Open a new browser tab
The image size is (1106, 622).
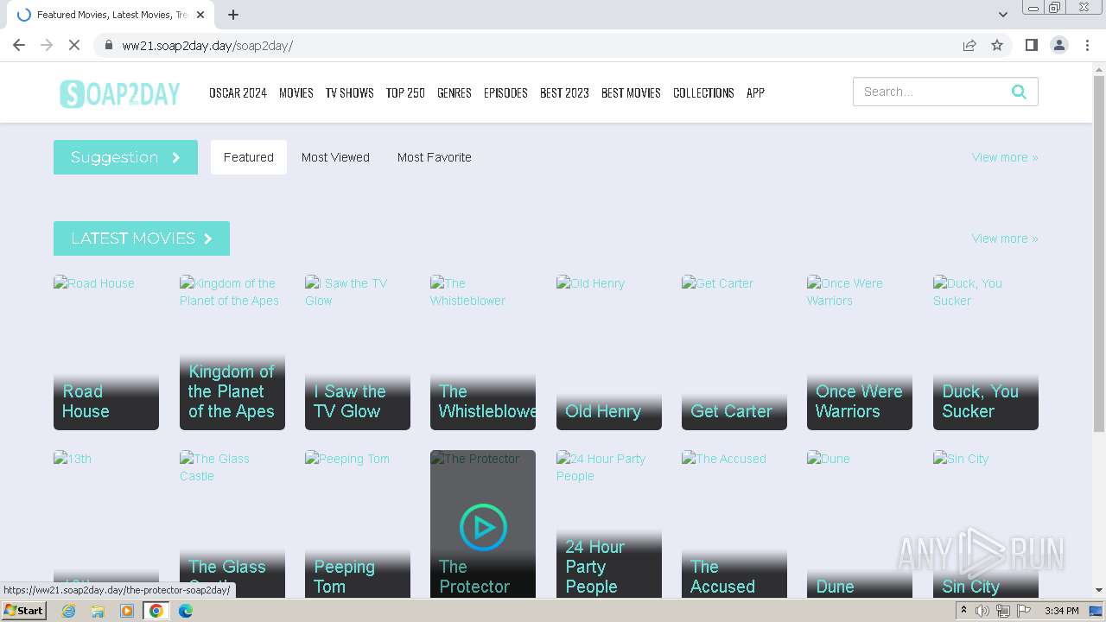coord(233,15)
